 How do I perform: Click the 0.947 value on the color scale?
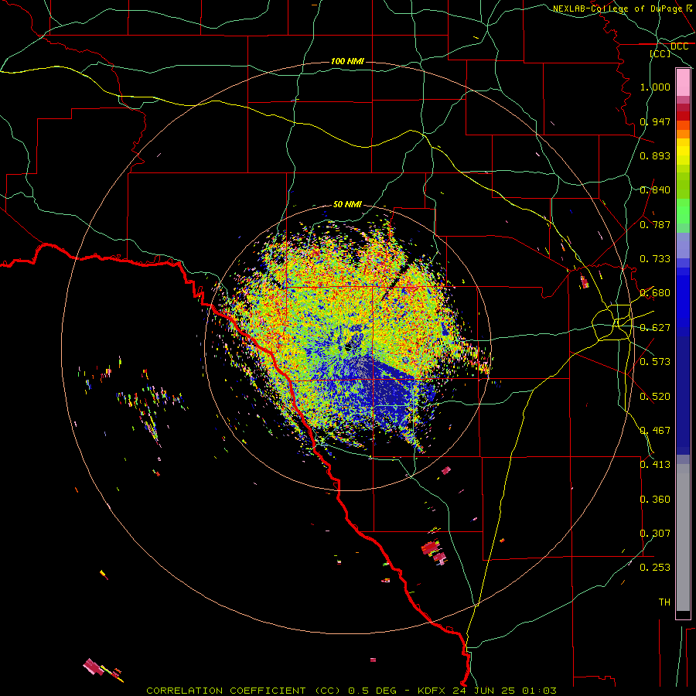[x=655, y=121]
